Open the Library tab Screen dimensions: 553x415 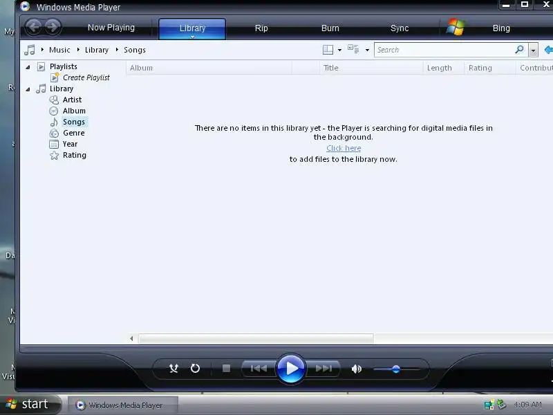pos(192,28)
